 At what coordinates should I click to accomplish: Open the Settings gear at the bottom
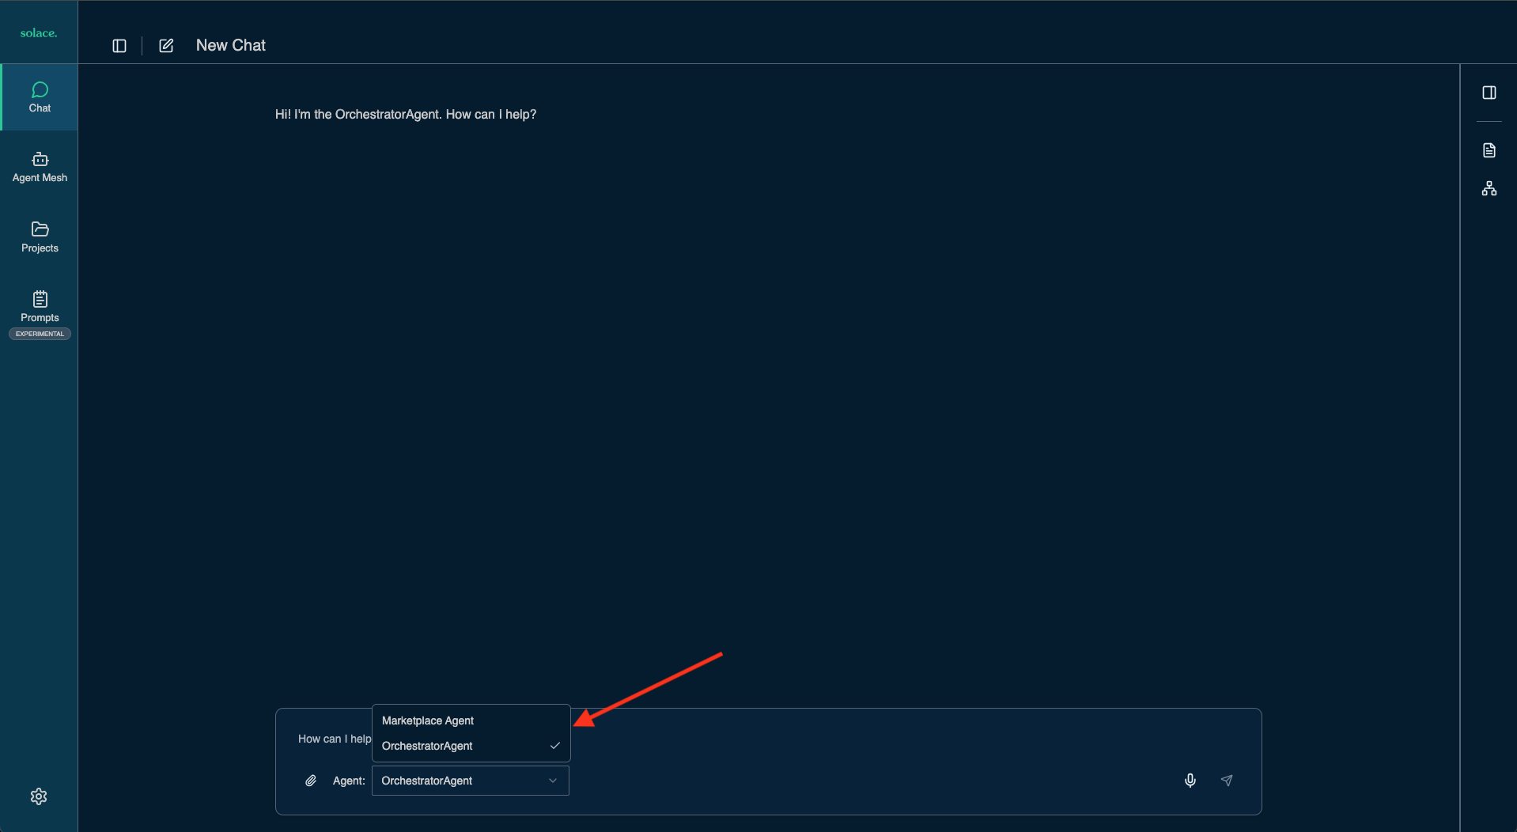pyautogui.click(x=39, y=796)
